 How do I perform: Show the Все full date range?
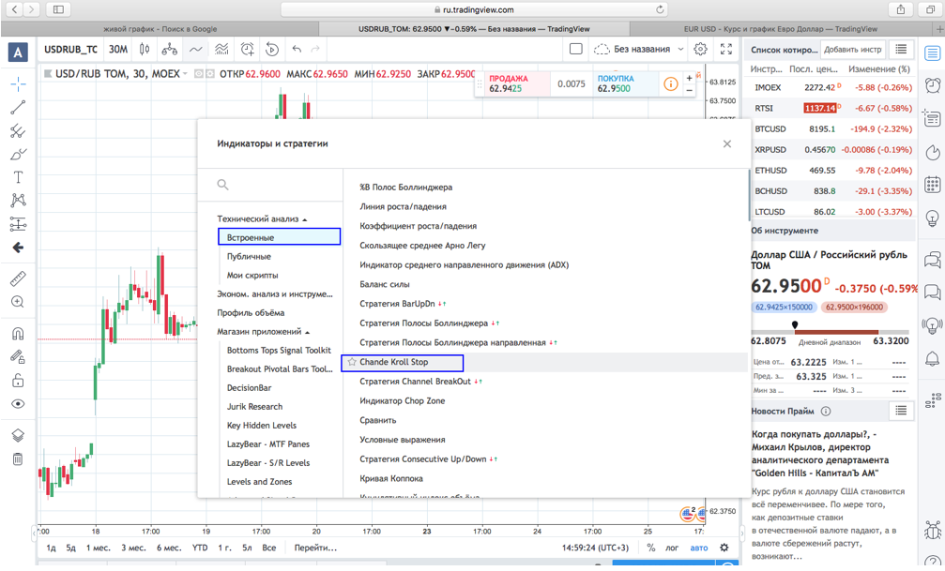tap(268, 548)
